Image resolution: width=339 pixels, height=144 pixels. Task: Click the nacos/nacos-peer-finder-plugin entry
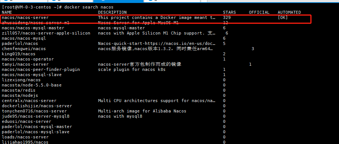[x=41, y=69]
